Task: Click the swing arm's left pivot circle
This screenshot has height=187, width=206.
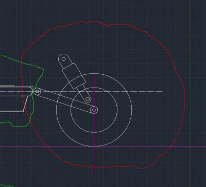Action: point(37,92)
